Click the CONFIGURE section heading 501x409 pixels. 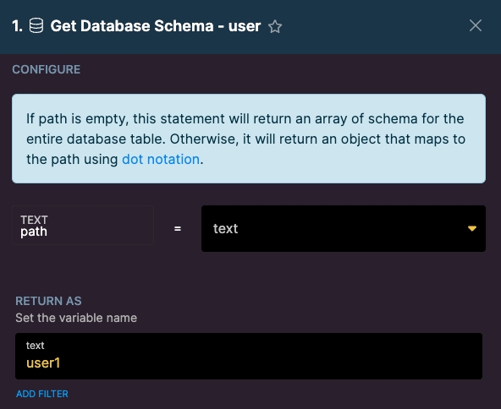pyautogui.click(x=47, y=69)
